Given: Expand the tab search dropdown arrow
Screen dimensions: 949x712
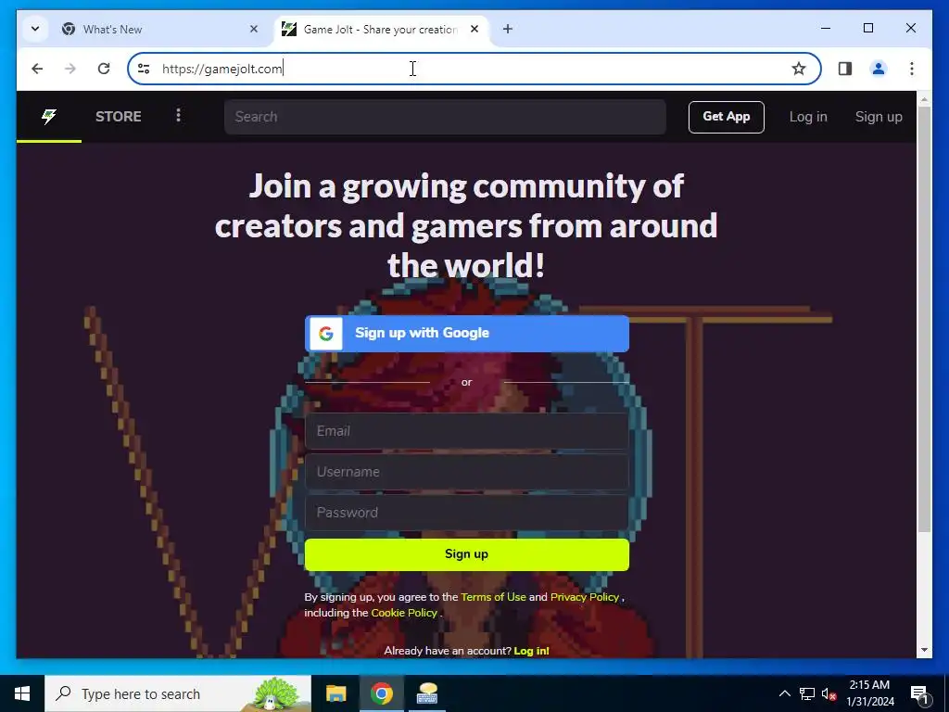Looking at the screenshot, I should 35,29.
